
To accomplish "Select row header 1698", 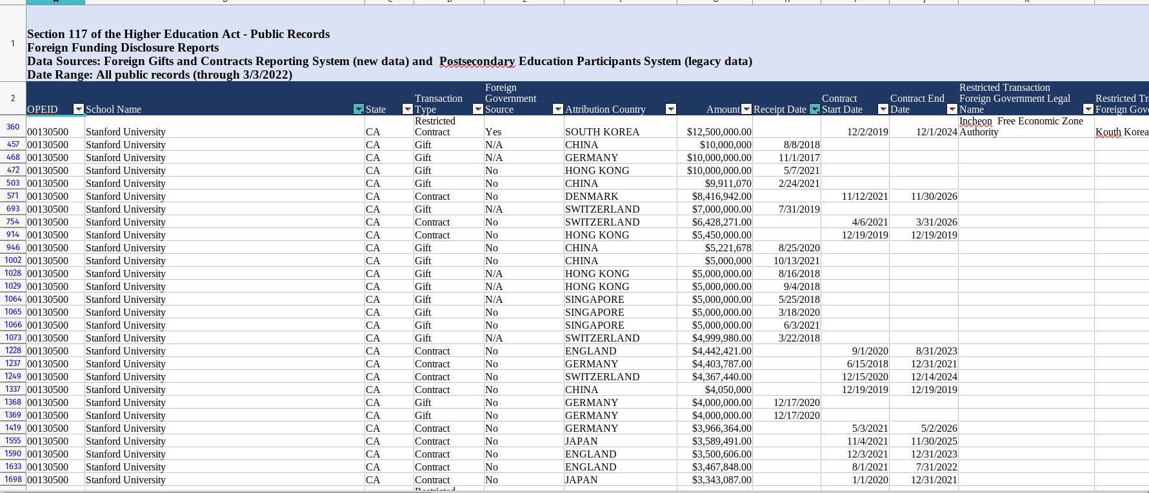I will 13,479.
